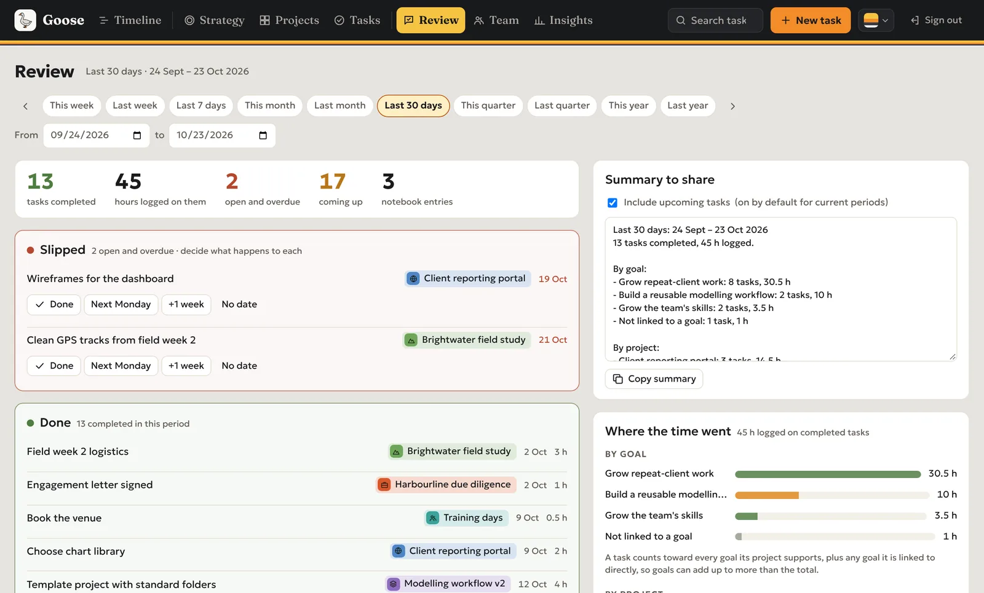Open the From date calendar picker
The width and height of the screenshot is (984, 593).
pyautogui.click(x=137, y=135)
